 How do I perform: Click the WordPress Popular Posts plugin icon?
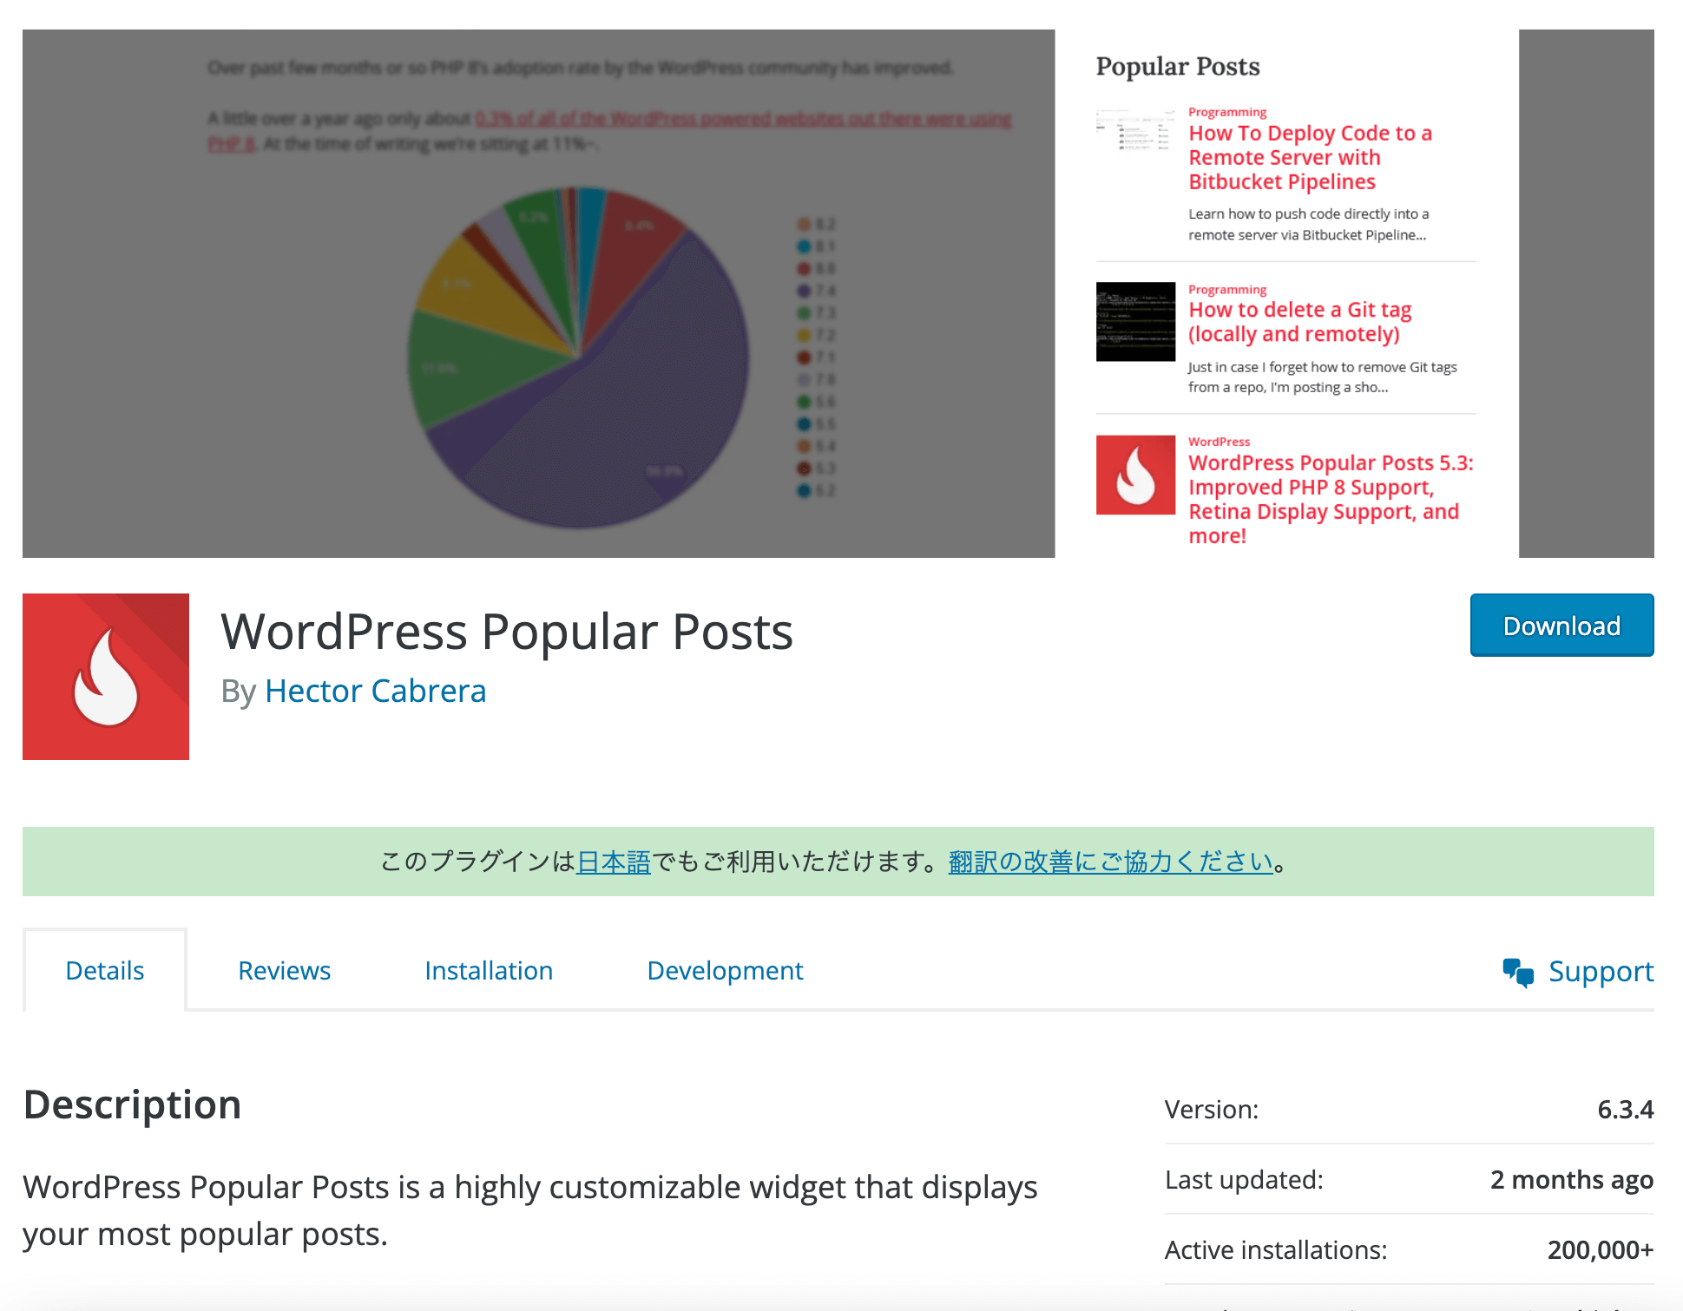pos(108,675)
